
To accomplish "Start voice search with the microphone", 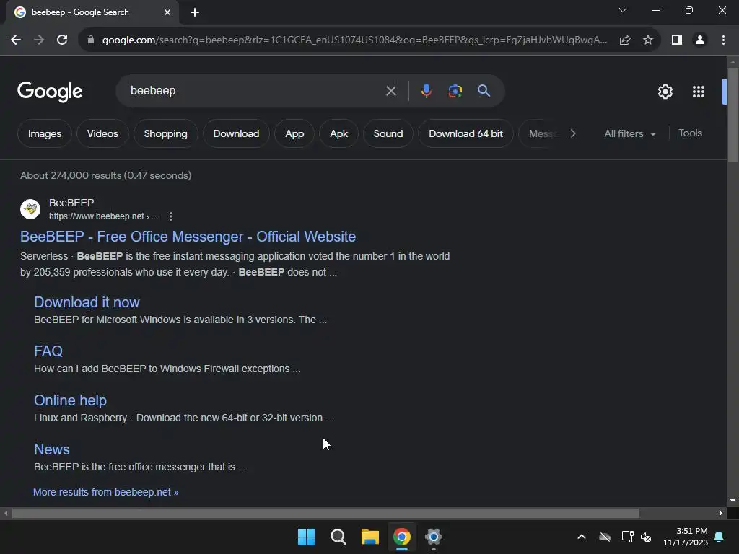I will (x=426, y=91).
